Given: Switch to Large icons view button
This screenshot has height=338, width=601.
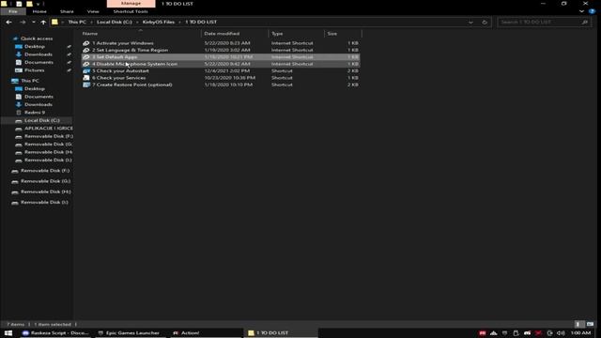Looking at the screenshot, I should coord(590,324).
